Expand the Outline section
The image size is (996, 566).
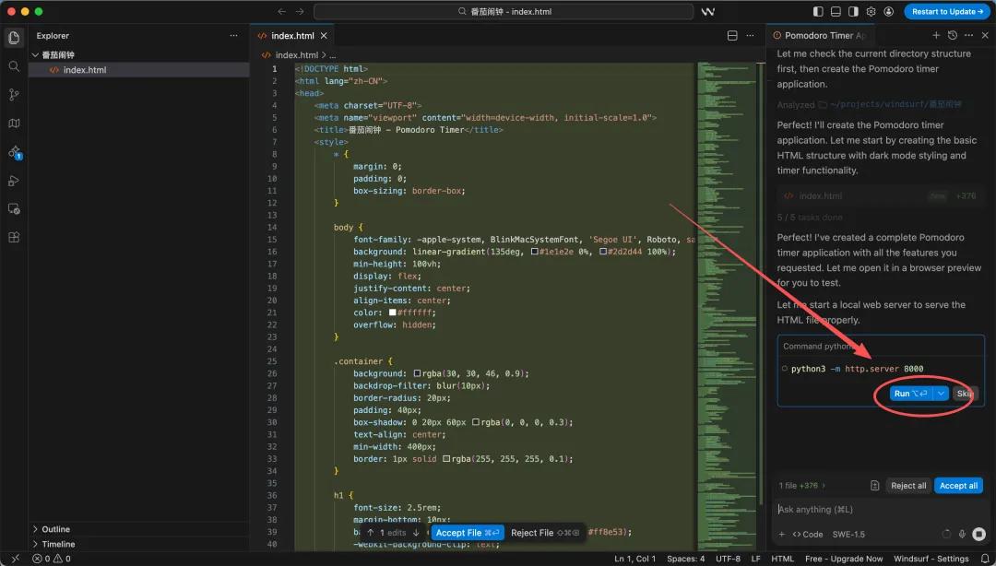pos(55,529)
